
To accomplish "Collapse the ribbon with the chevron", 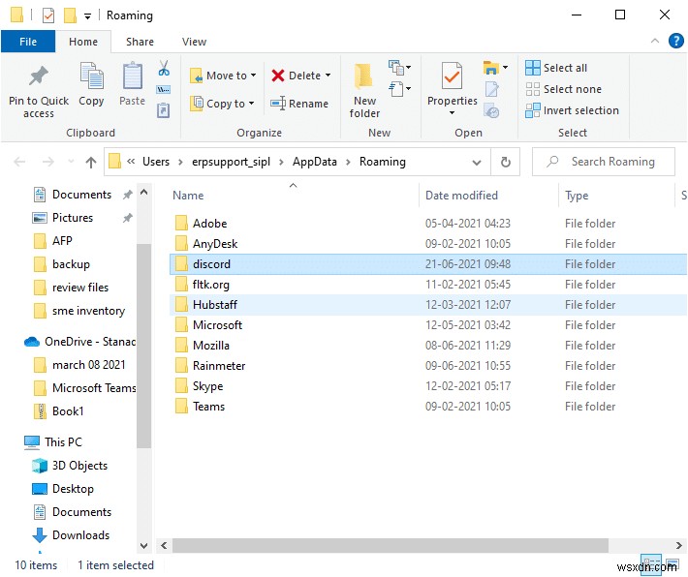I will [655, 41].
